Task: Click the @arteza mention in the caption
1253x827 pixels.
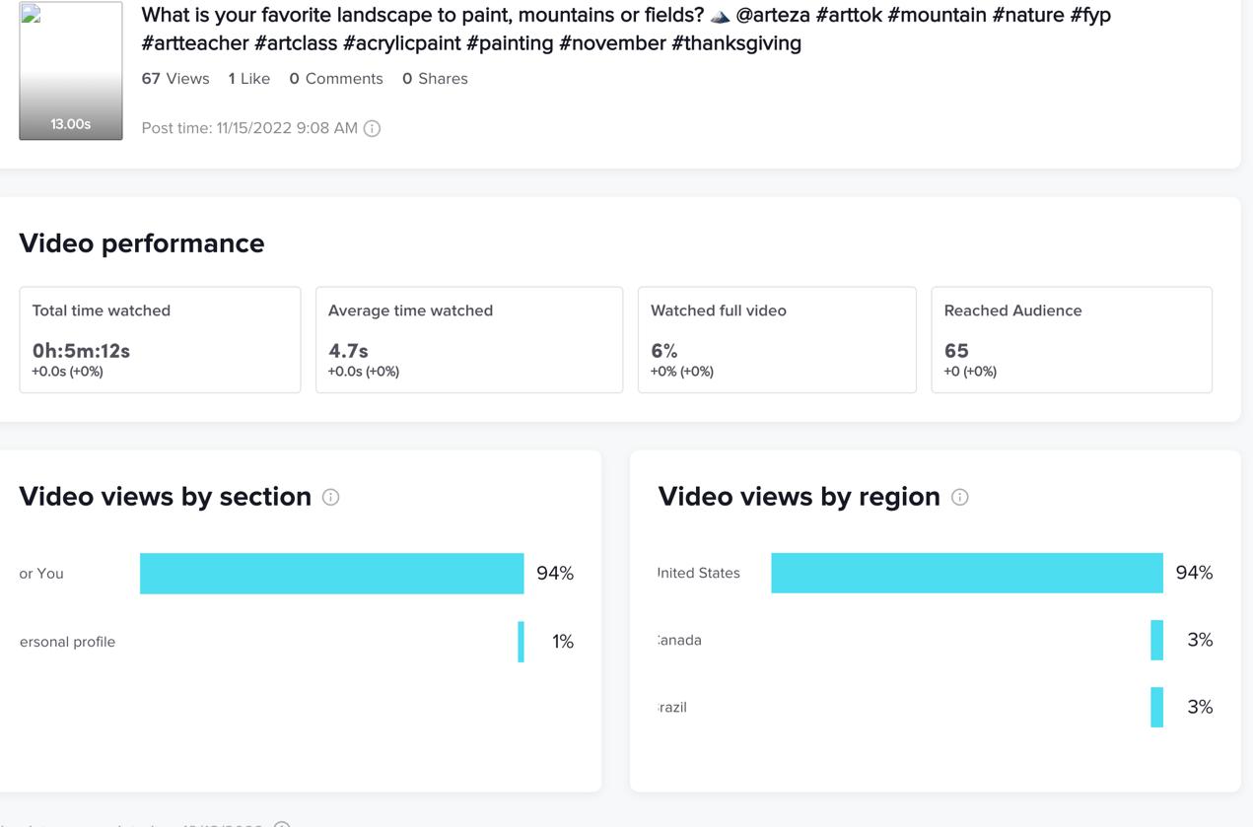Action: 772,16
